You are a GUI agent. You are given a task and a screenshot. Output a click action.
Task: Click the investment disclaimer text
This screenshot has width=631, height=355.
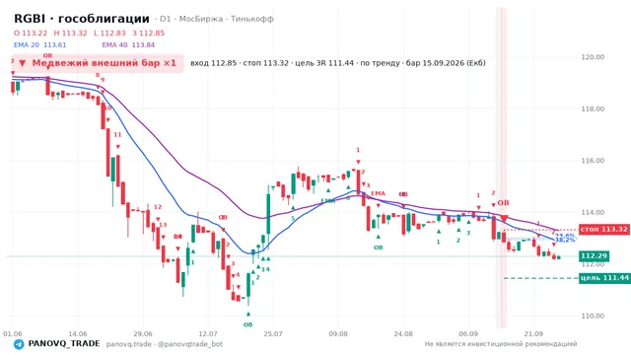point(501,344)
